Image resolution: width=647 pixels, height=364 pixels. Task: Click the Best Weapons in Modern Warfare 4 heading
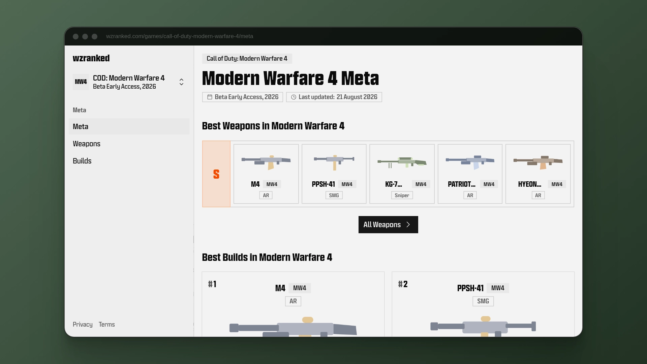coord(273,126)
